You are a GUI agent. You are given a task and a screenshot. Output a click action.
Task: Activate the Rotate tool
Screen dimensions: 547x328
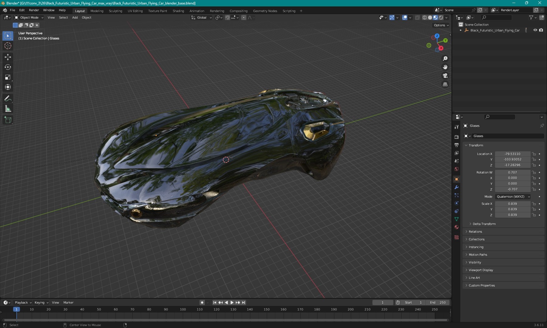point(8,67)
